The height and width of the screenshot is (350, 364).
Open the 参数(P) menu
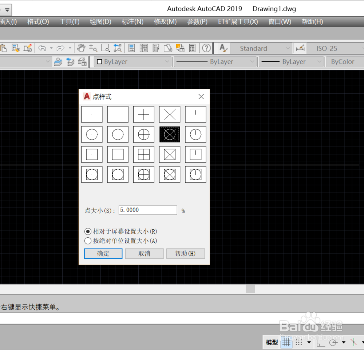click(x=197, y=22)
